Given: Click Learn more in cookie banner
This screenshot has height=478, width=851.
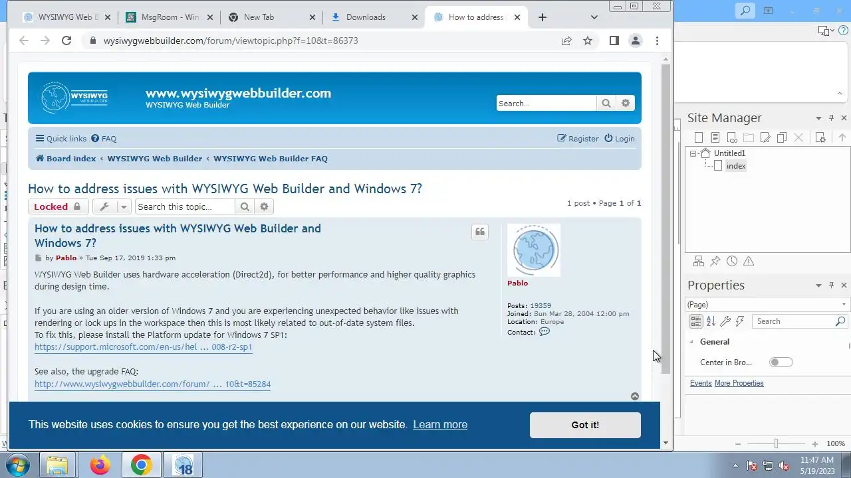Looking at the screenshot, I should pyautogui.click(x=440, y=425).
